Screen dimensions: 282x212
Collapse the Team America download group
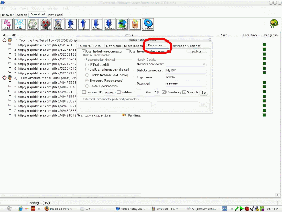4,78
